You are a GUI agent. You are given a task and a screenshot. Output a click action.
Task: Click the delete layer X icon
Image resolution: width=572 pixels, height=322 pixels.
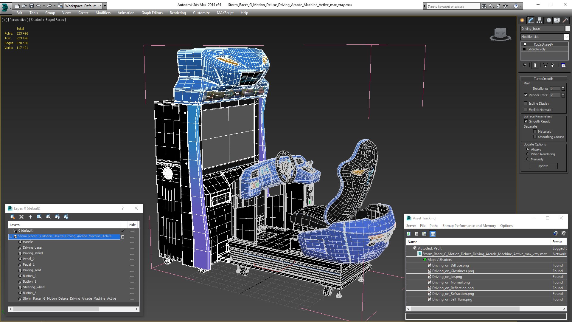tap(21, 217)
